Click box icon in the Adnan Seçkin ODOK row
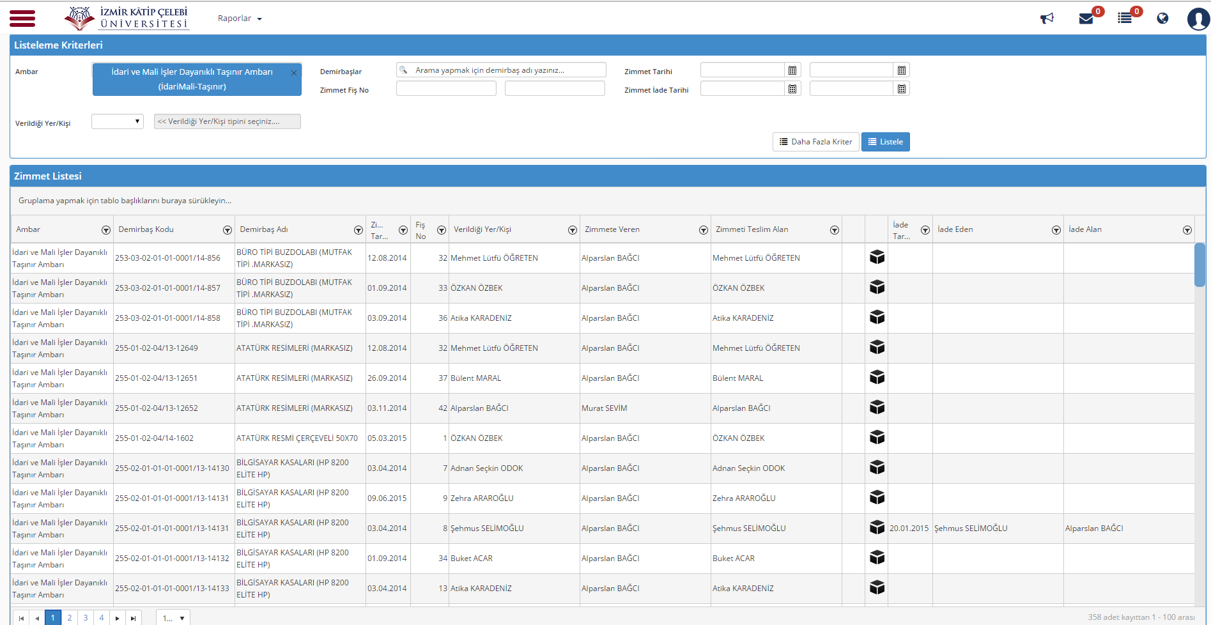The image size is (1211, 625). pos(877,467)
